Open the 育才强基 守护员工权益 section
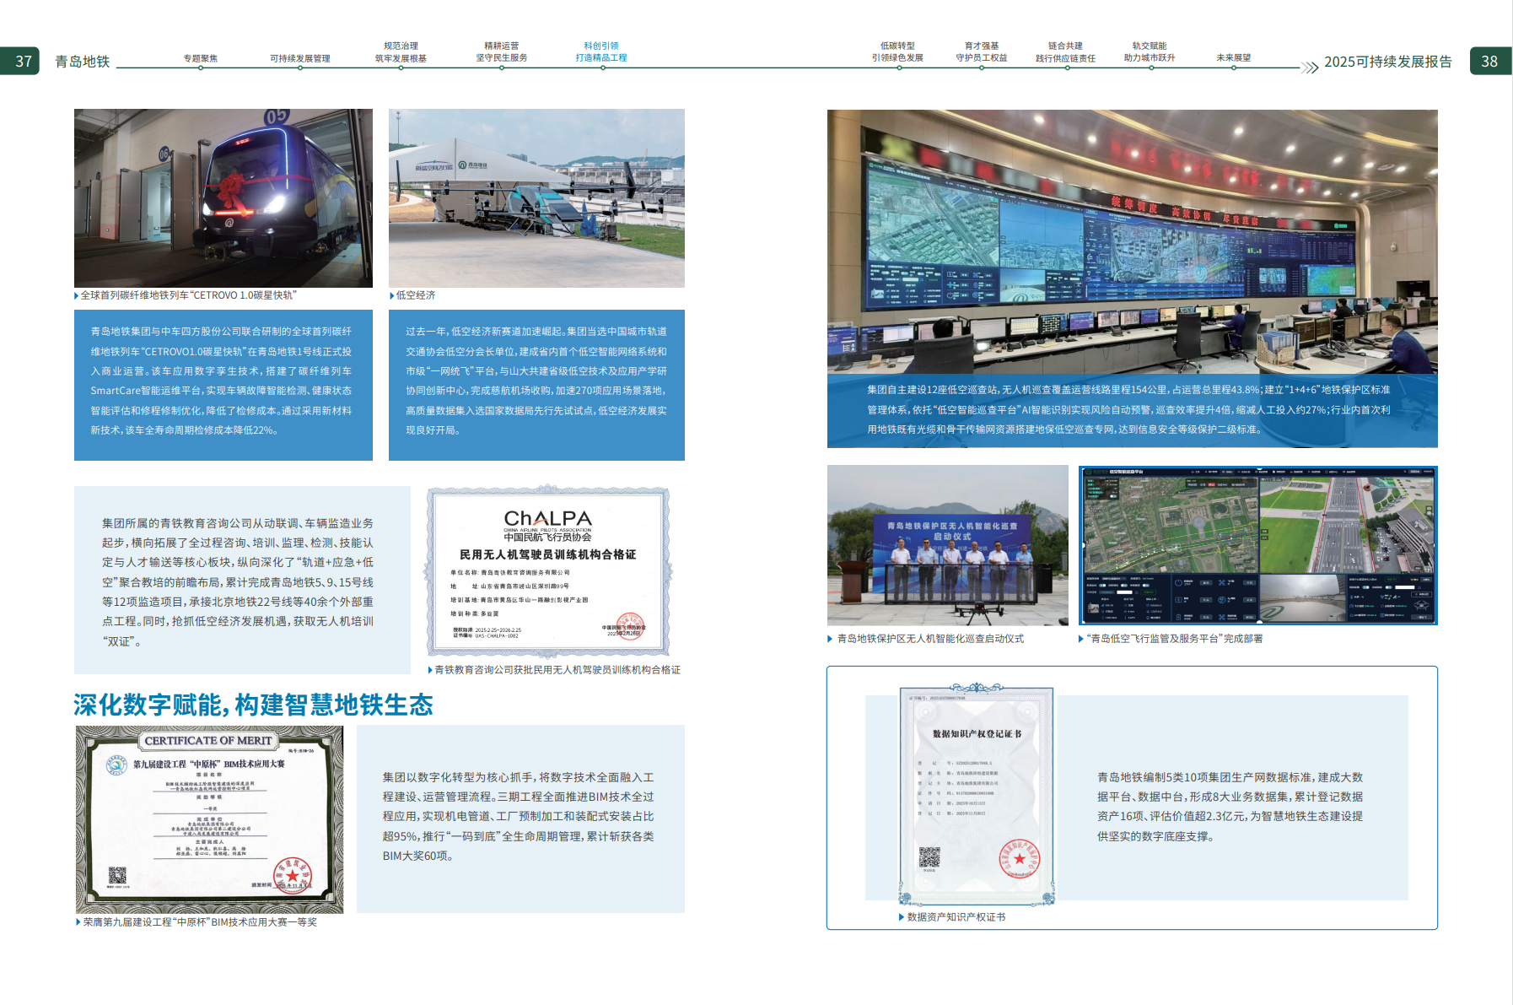Viewport: 1513px width, 1005px height. pos(982,52)
